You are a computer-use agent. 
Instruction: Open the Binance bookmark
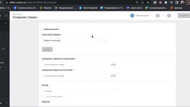coord(46,8)
